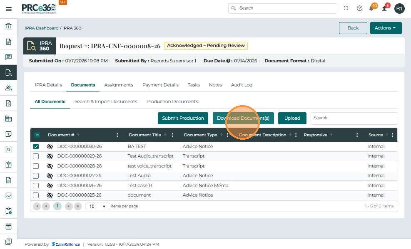Click in the documents table search field
Viewport: 411px width, 249px height.
[354, 118]
